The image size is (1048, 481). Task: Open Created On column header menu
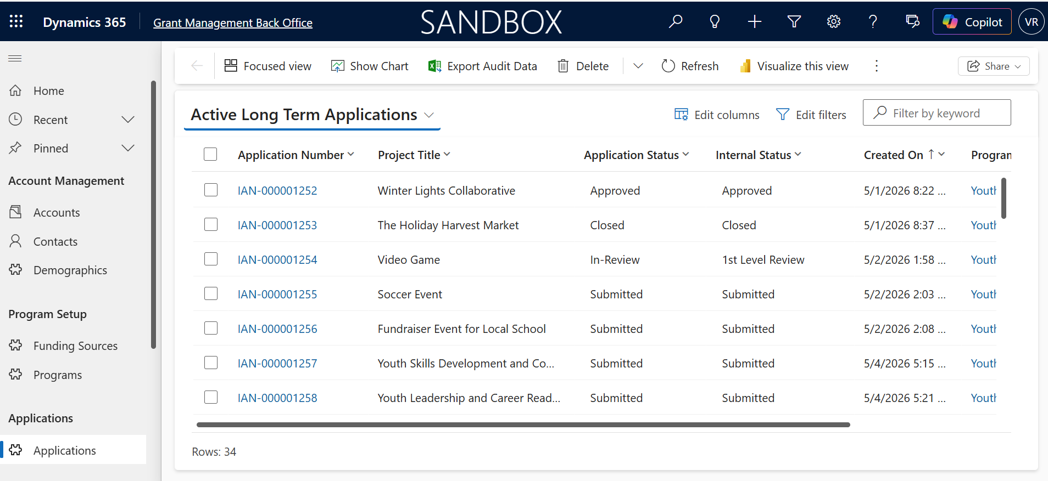(905, 155)
